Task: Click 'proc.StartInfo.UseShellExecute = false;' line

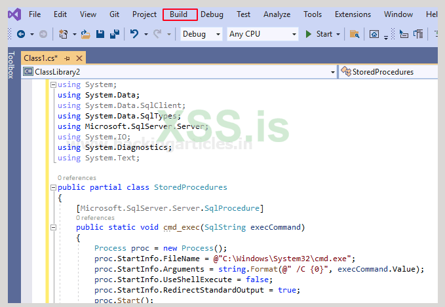Action: pos(184,280)
